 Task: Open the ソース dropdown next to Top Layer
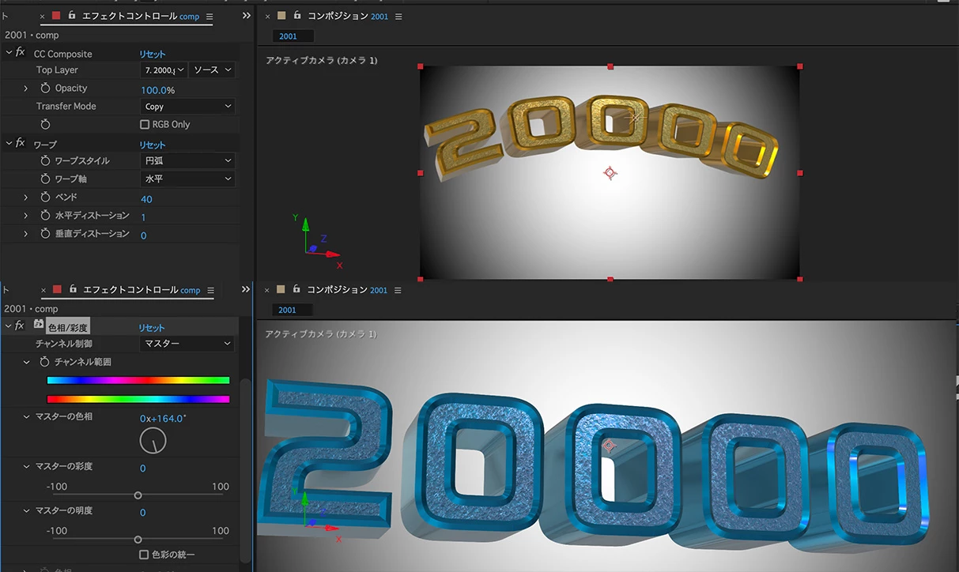pyautogui.click(x=213, y=70)
